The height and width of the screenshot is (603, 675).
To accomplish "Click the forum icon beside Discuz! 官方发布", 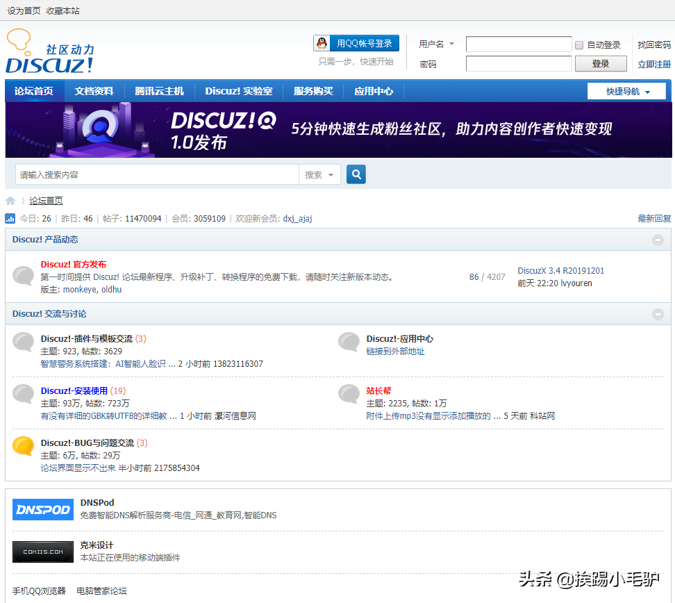I will pos(23,276).
